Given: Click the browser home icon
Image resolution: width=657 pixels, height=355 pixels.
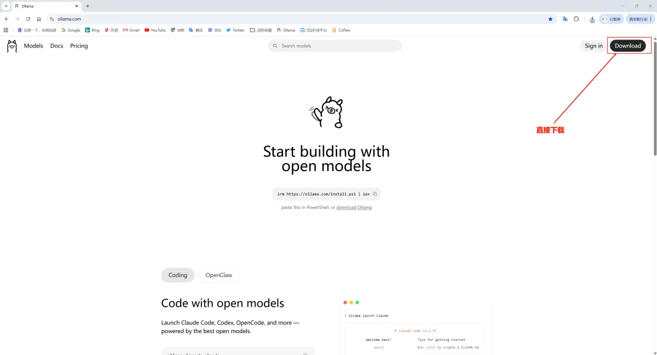Looking at the screenshot, I should pyautogui.click(x=39, y=19).
